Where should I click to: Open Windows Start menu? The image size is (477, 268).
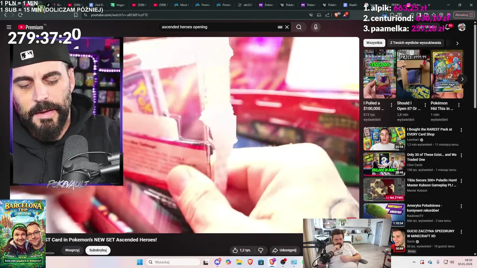[140, 262]
